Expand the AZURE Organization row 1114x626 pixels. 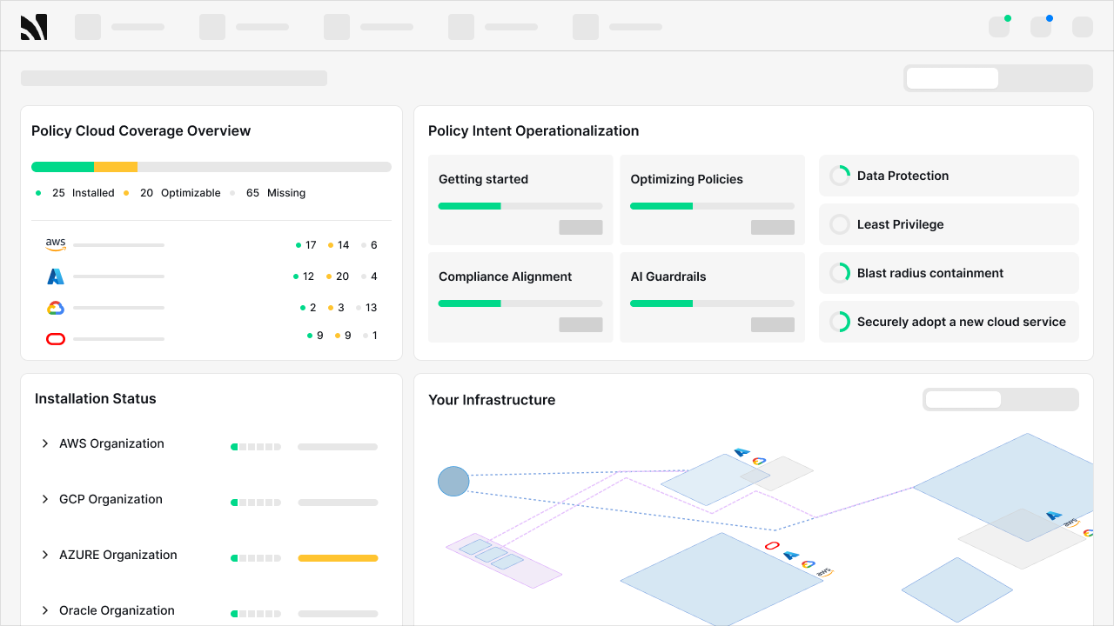tap(45, 555)
